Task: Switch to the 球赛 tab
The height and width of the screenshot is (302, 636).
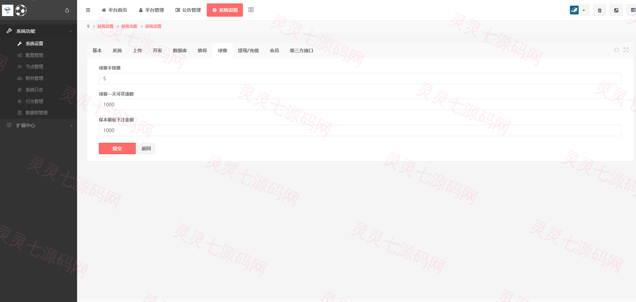Action: tap(222, 51)
